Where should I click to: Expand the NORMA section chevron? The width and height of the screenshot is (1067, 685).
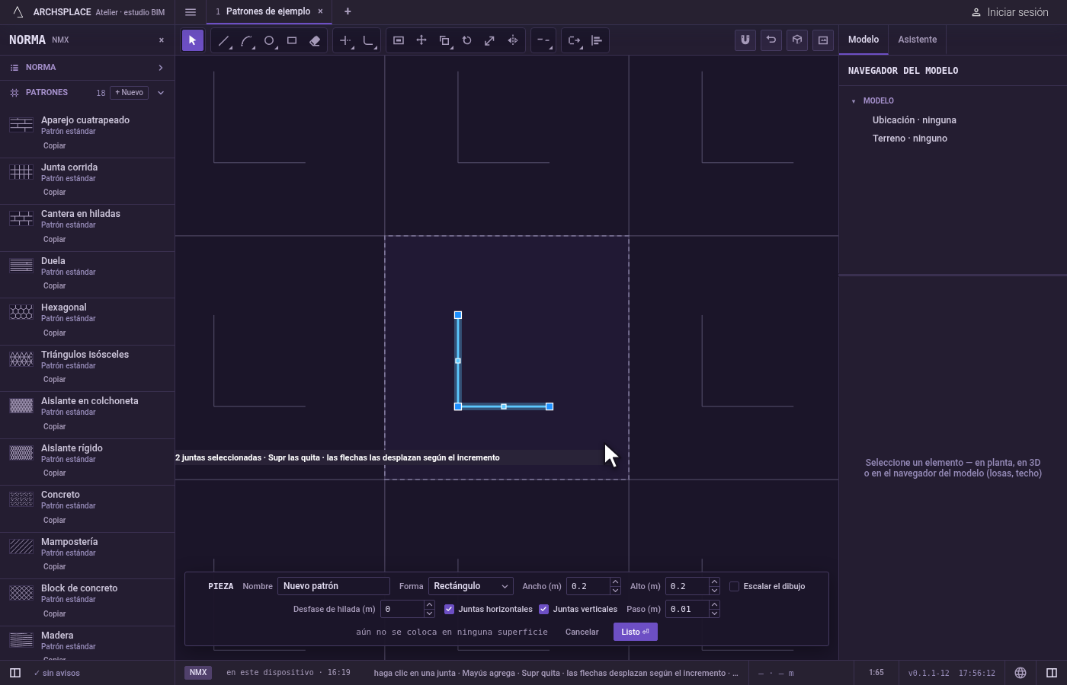pyautogui.click(x=161, y=68)
